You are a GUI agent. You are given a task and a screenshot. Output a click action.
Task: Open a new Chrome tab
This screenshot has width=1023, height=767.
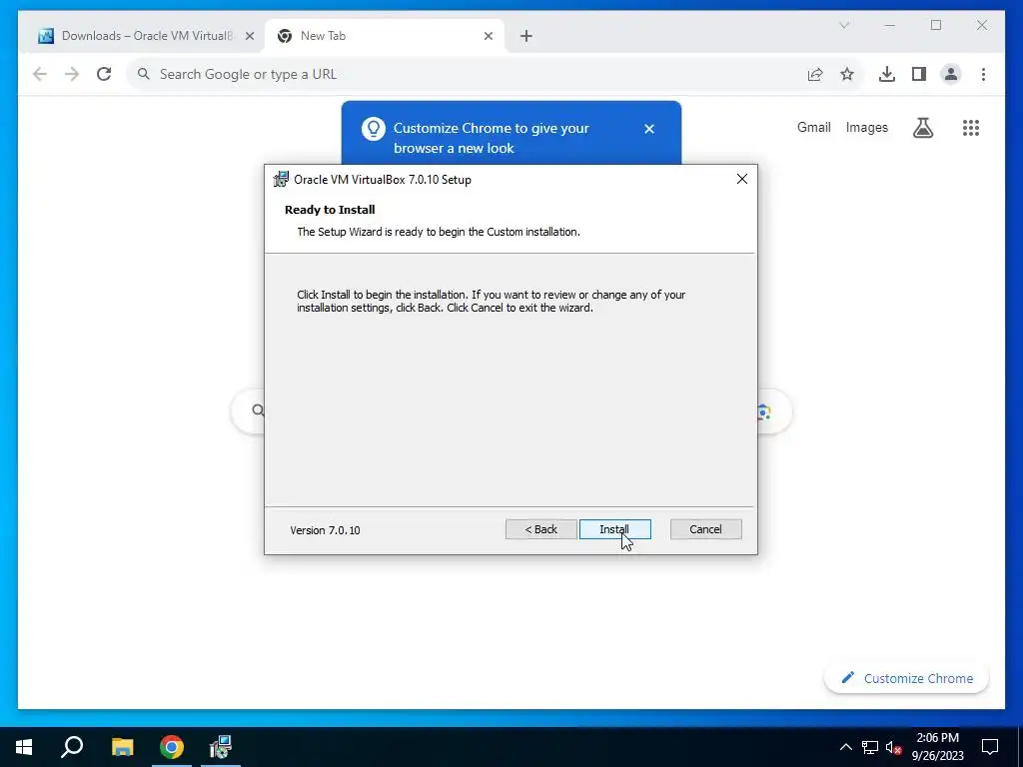click(x=526, y=36)
